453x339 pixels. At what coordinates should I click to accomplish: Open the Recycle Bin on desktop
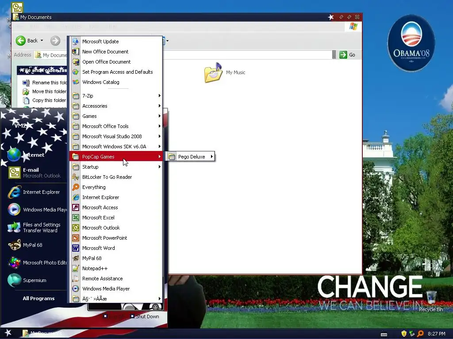(431, 301)
